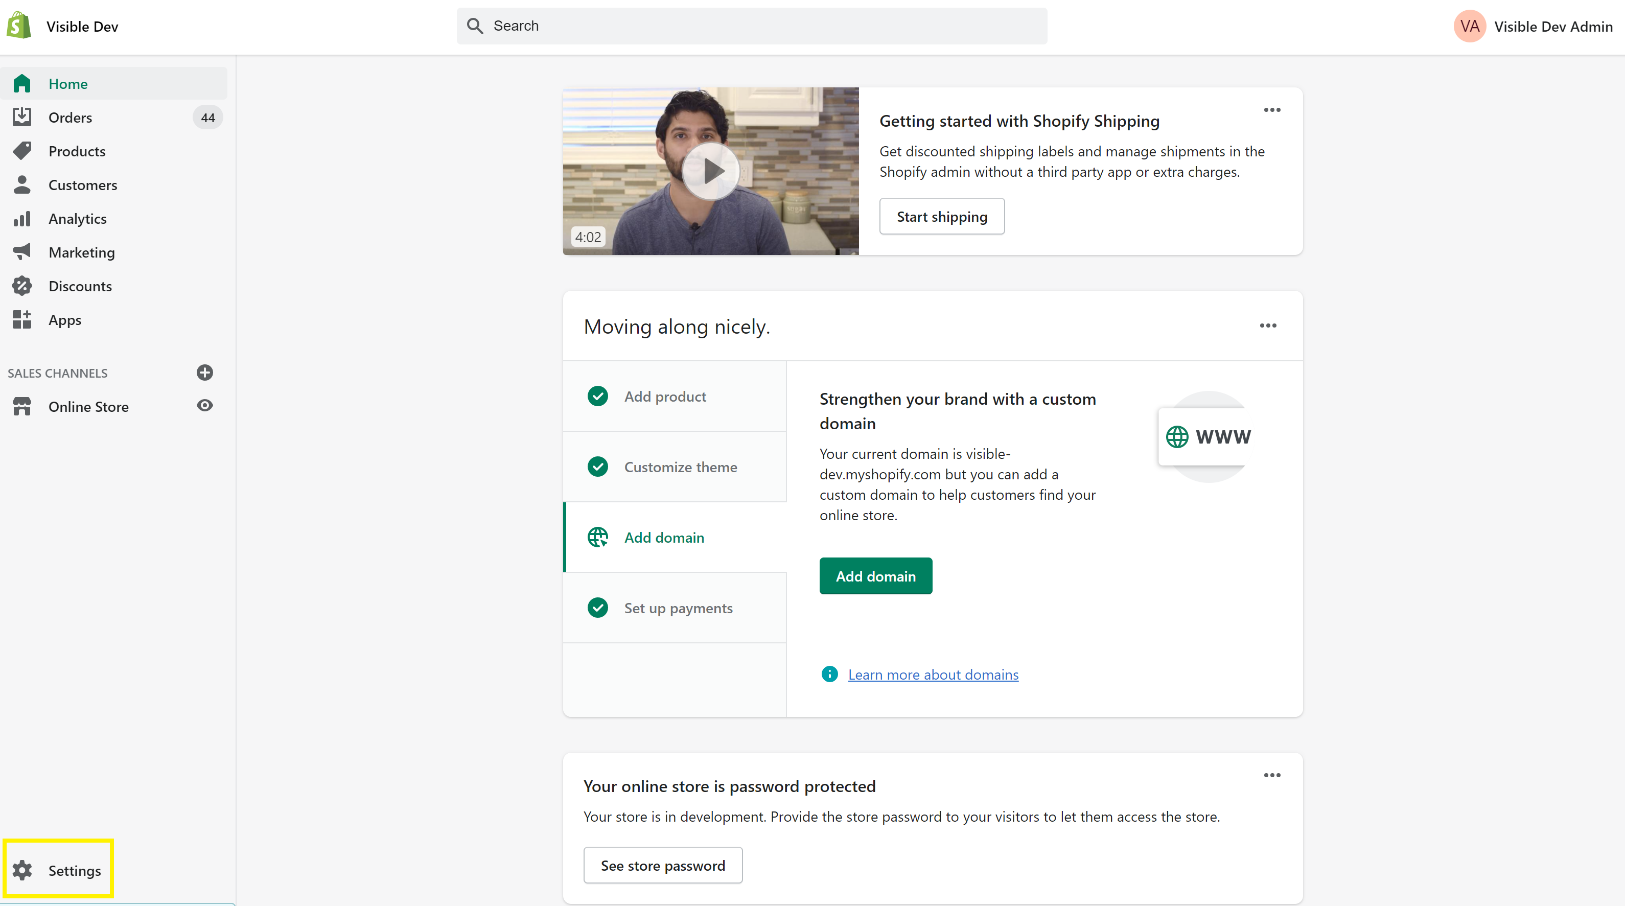Open Visible Dev Admin account menu
This screenshot has width=1625, height=906.
(x=1533, y=26)
